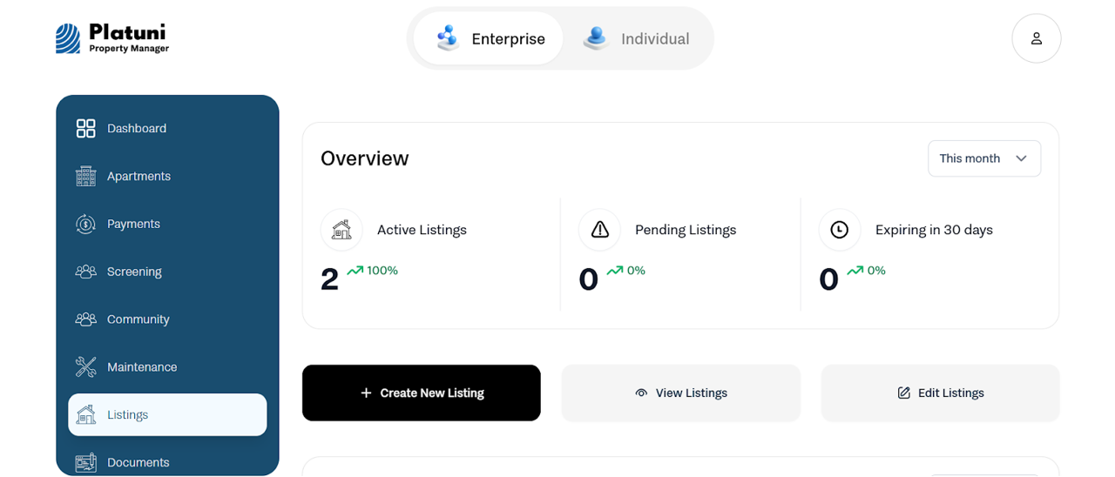Open the Payments menu item

[167, 224]
